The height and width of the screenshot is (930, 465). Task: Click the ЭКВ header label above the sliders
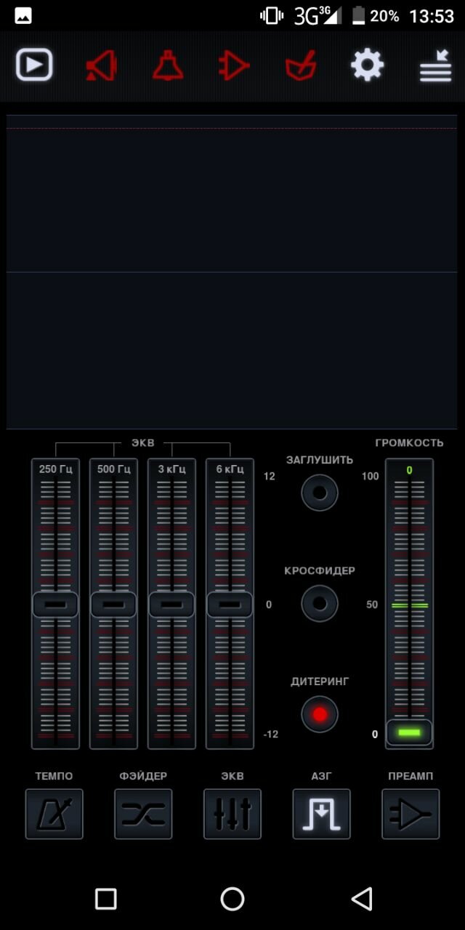(142, 442)
